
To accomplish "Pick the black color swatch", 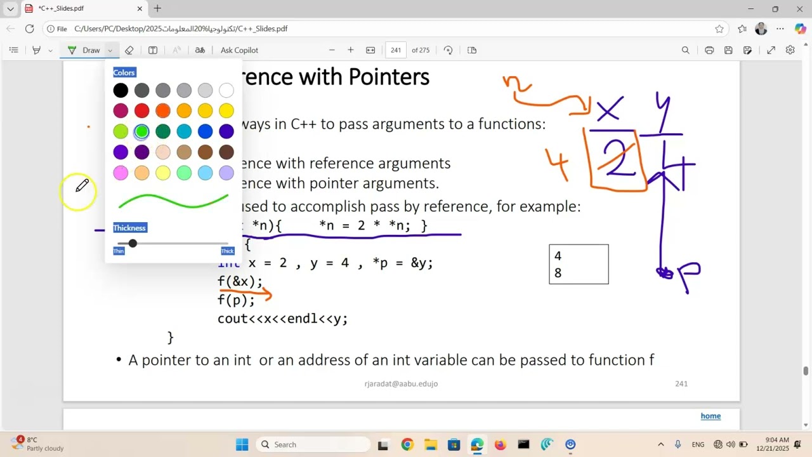I will (121, 90).
